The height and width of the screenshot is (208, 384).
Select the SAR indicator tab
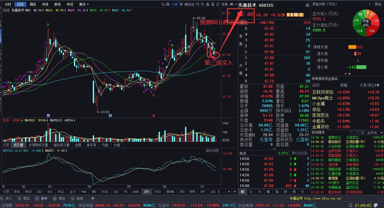213,192
